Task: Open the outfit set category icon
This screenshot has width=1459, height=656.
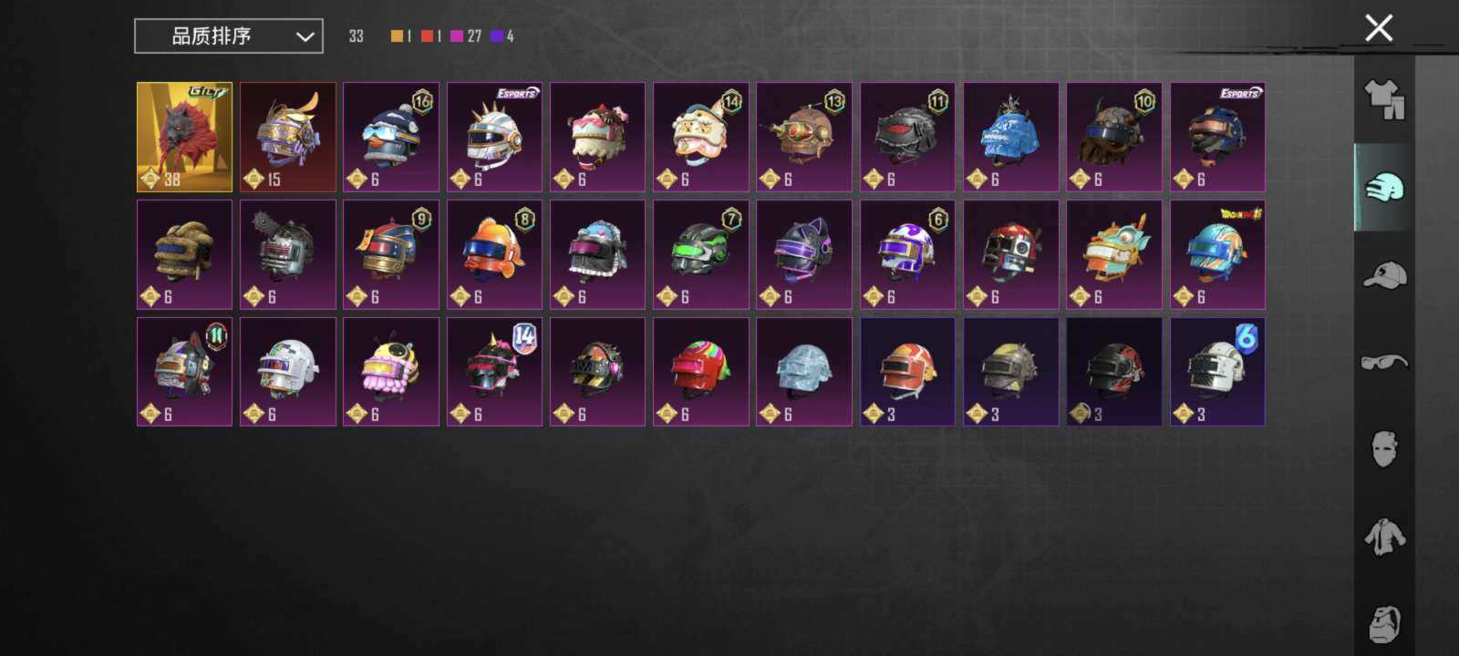Action: [1384, 99]
